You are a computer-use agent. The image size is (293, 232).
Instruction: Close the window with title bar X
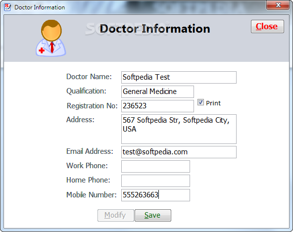coord(278,5)
